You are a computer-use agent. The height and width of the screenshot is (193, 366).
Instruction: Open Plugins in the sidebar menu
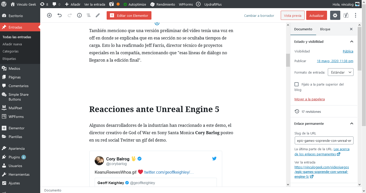click(14, 157)
